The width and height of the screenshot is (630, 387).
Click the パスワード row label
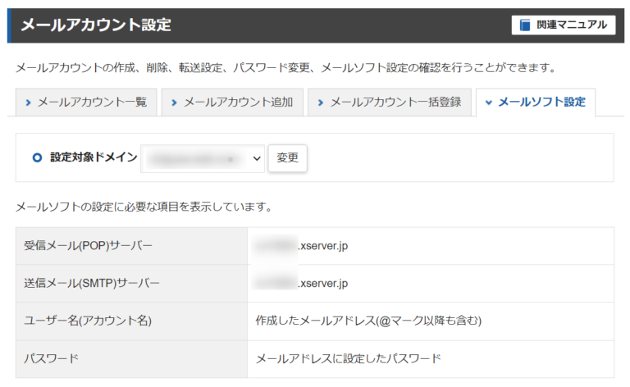(51, 358)
